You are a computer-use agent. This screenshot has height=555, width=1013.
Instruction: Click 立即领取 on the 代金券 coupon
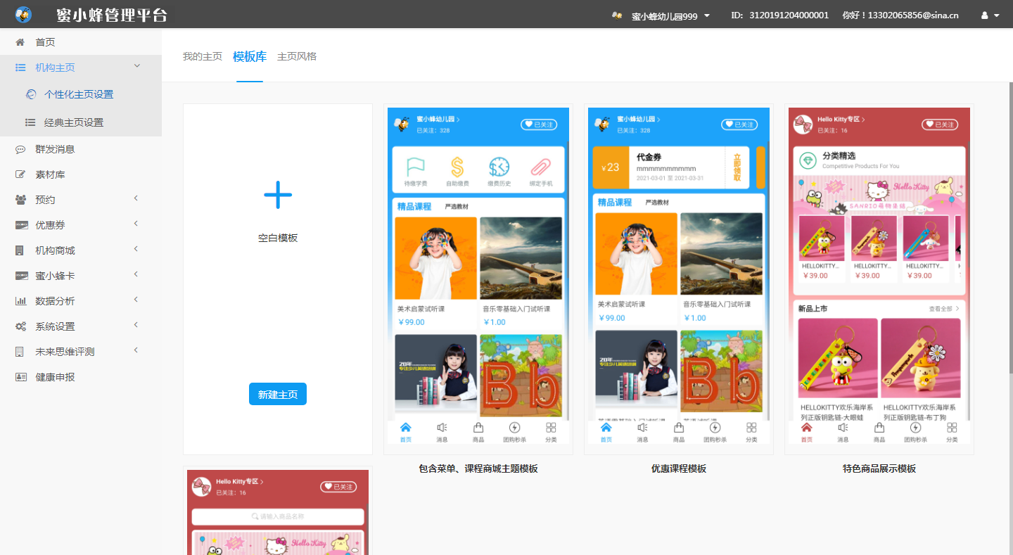click(737, 168)
